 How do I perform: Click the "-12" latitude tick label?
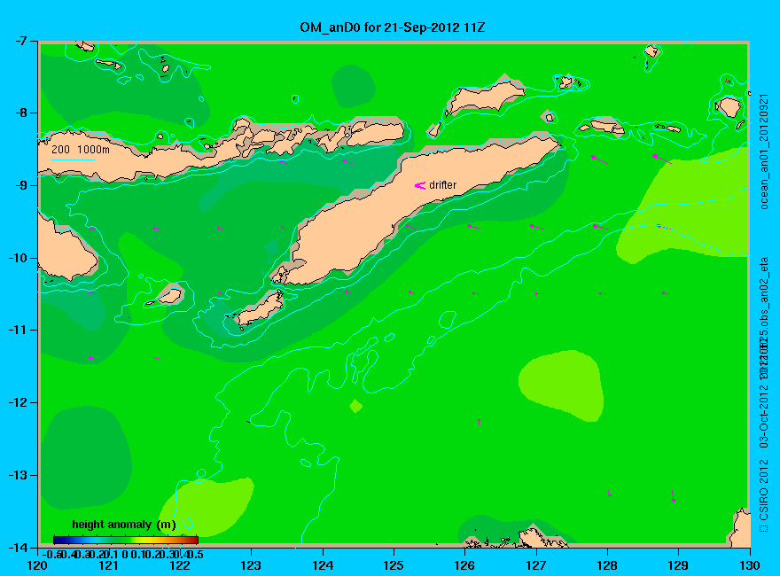[x=19, y=402]
